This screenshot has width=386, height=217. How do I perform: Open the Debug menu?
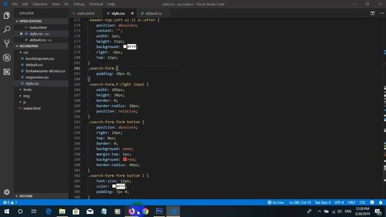[x=79, y=4]
